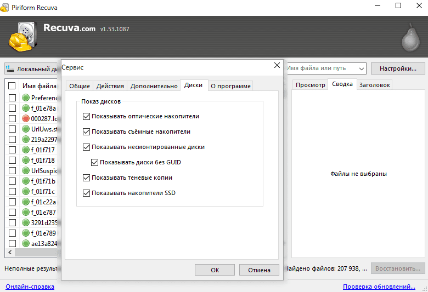Close the Сервис dialog with X
Image resolution: width=428 pixels, height=292 pixels.
277,65
